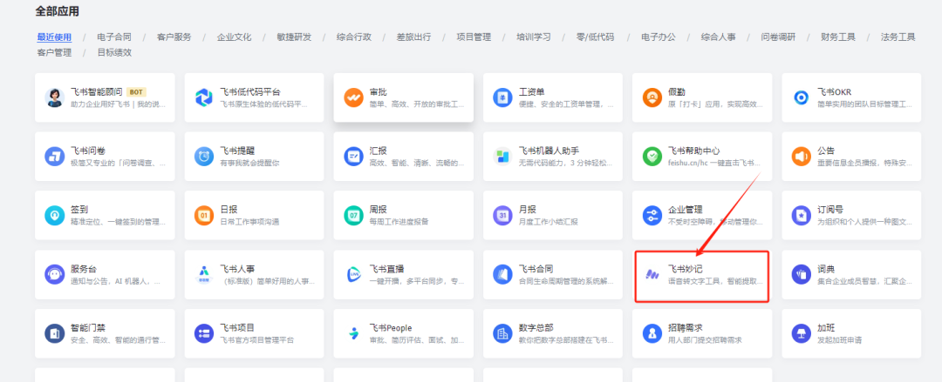The image size is (942, 382).
Task: Click the 每周工作进度报备 description text
Action: coord(399,222)
